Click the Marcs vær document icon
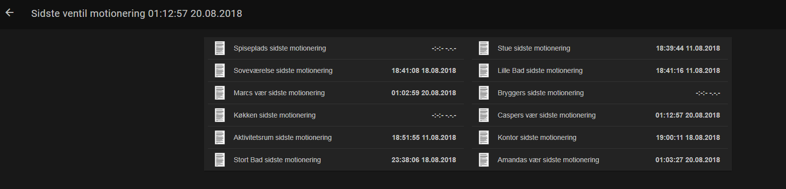 pos(220,93)
